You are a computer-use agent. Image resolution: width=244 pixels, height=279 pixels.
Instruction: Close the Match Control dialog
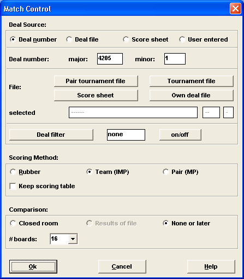coord(235,9)
